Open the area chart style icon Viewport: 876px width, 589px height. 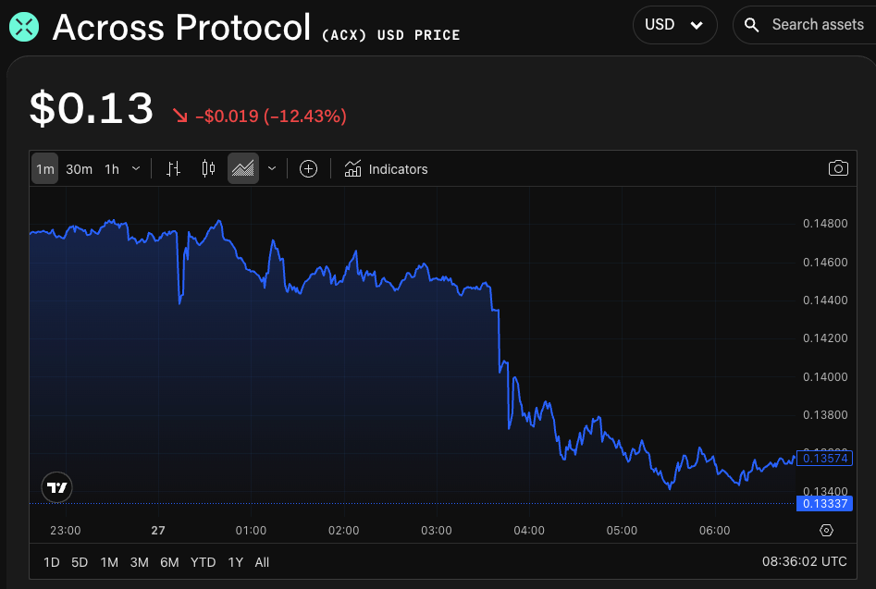point(242,168)
